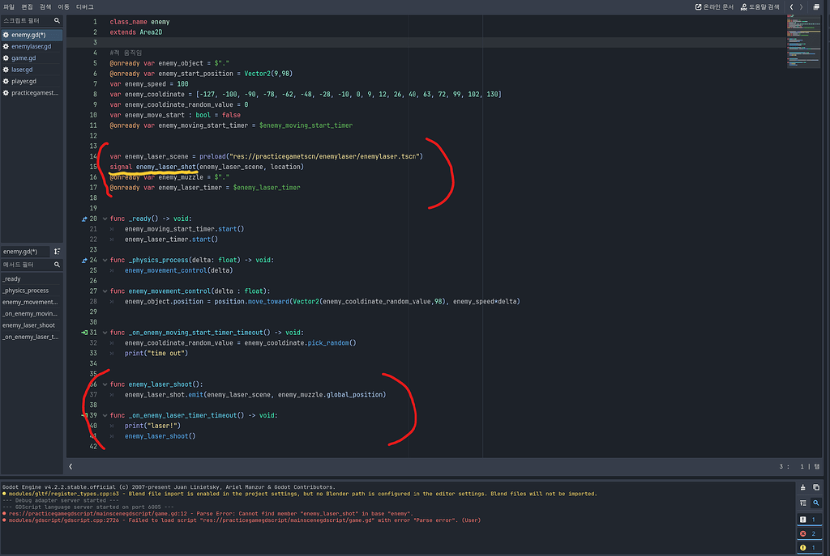Select the enemy.gd(*) script in the list
This screenshot has height=556, width=830.
coord(32,35)
